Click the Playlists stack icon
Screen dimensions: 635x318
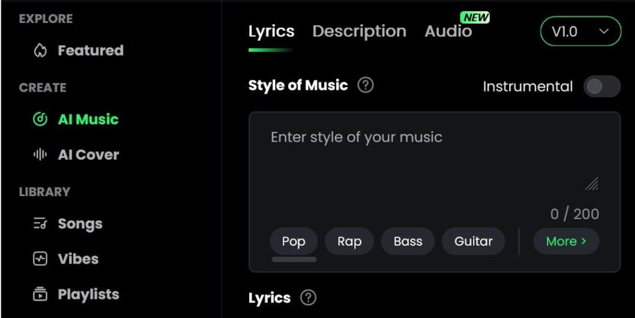pyautogui.click(x=40, y=294)
